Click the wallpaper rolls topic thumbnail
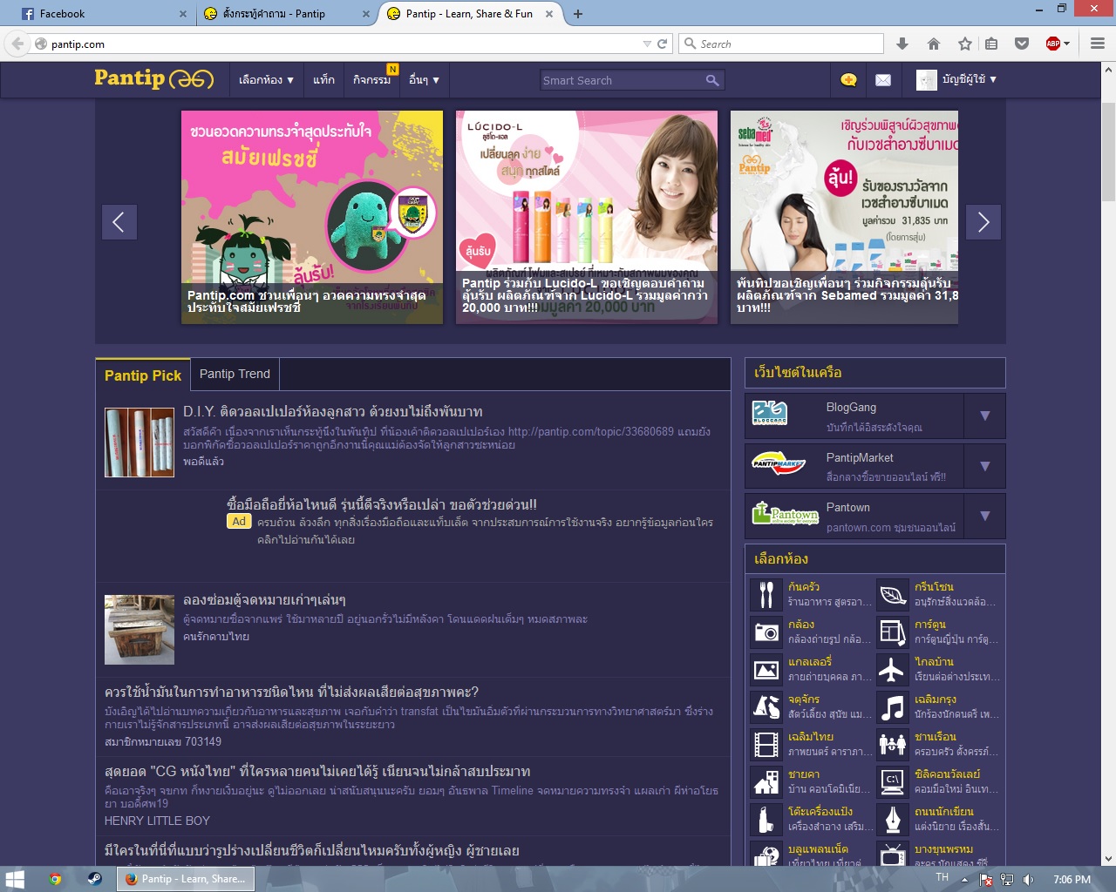Image resolution: width=1116 pixels, height=892 pixels. coord(139,443)
